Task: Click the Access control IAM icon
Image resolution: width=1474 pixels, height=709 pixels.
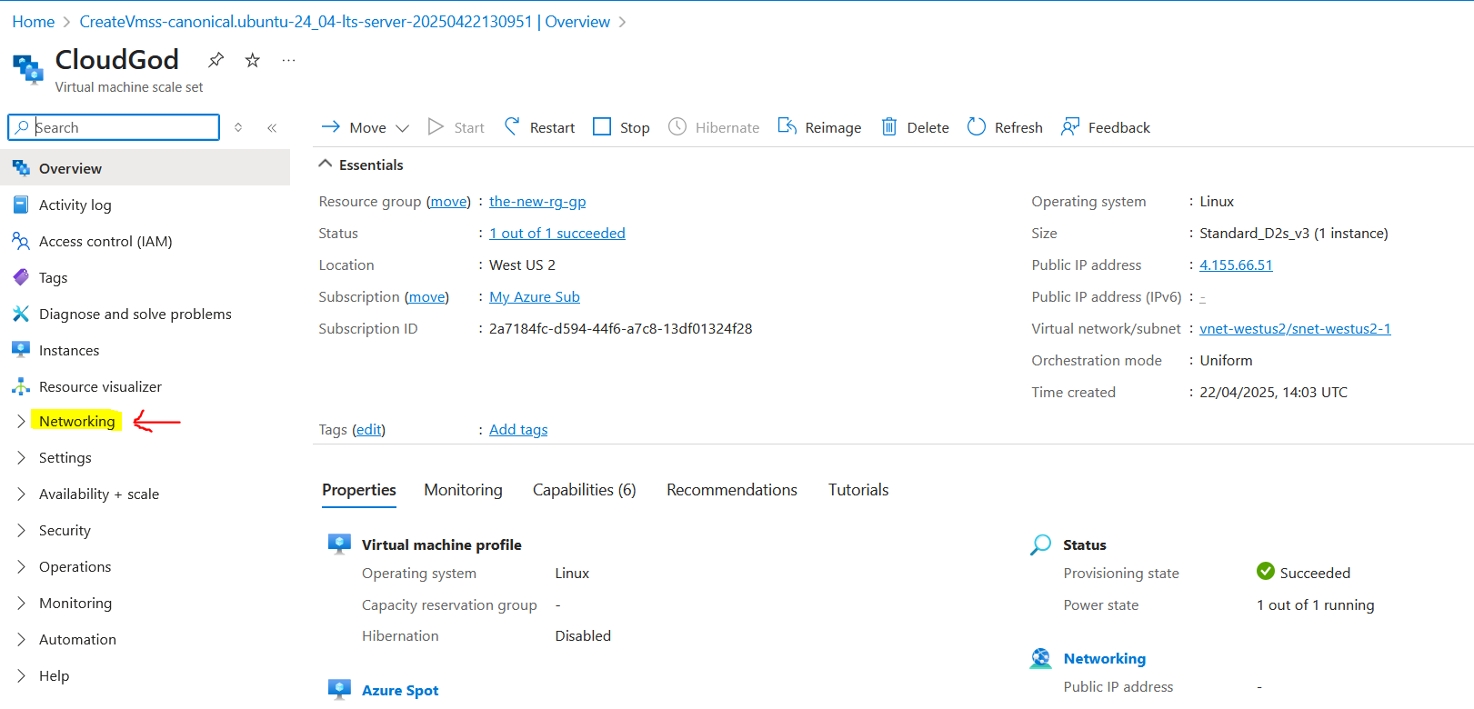Action: pyautogui.click(x=21, y=241)
